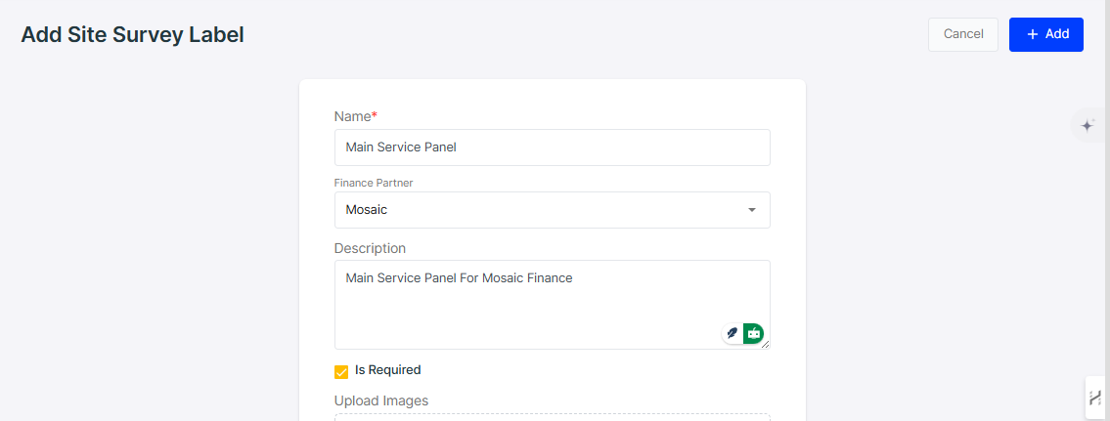Screen dimensions: 1110x421
Task: Click the Finance Partner field label
Action: coord(374,183)
